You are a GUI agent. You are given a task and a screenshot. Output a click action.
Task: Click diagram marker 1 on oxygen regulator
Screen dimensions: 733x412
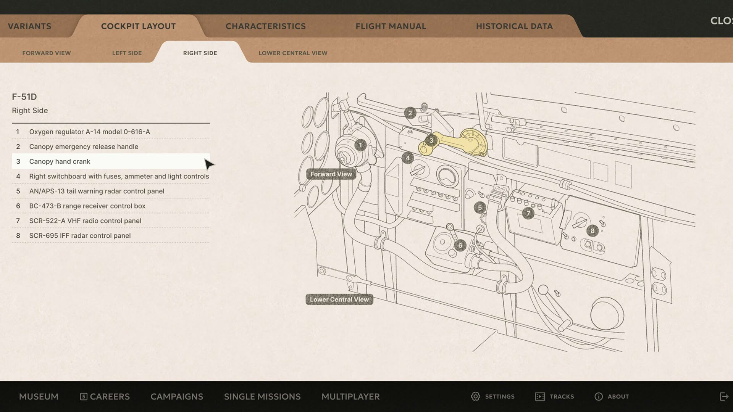click(x=360, y=145)
